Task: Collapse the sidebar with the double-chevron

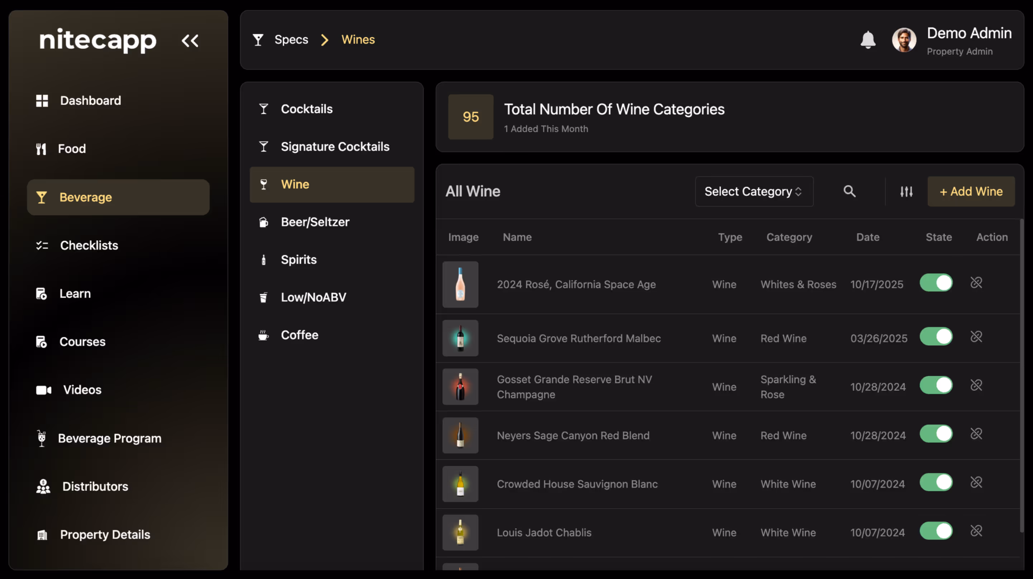Action: click(x=190, y=40)
